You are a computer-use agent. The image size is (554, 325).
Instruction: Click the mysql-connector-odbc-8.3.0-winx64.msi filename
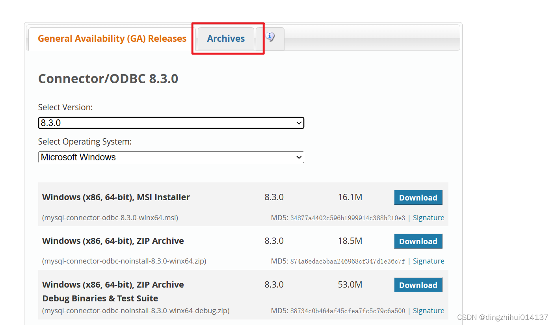coord(110,217)
